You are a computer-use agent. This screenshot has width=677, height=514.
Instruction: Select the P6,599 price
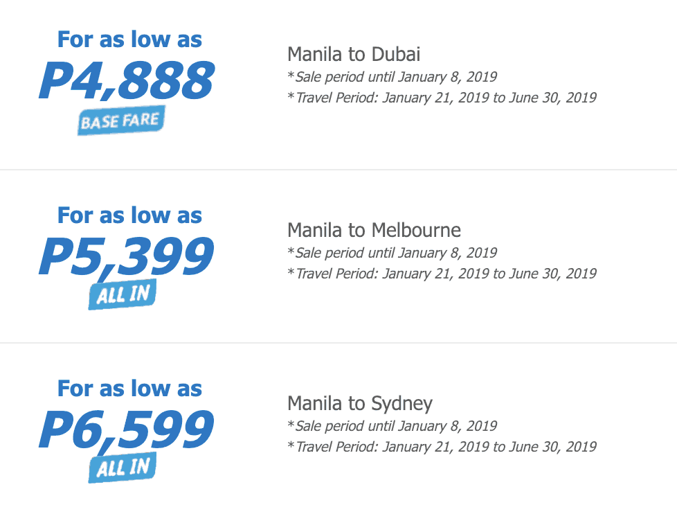click(127, 429)
